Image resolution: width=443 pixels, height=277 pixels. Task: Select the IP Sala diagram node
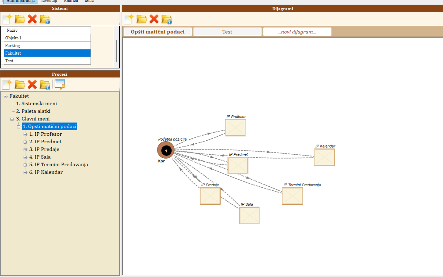[x=250, y=215]
